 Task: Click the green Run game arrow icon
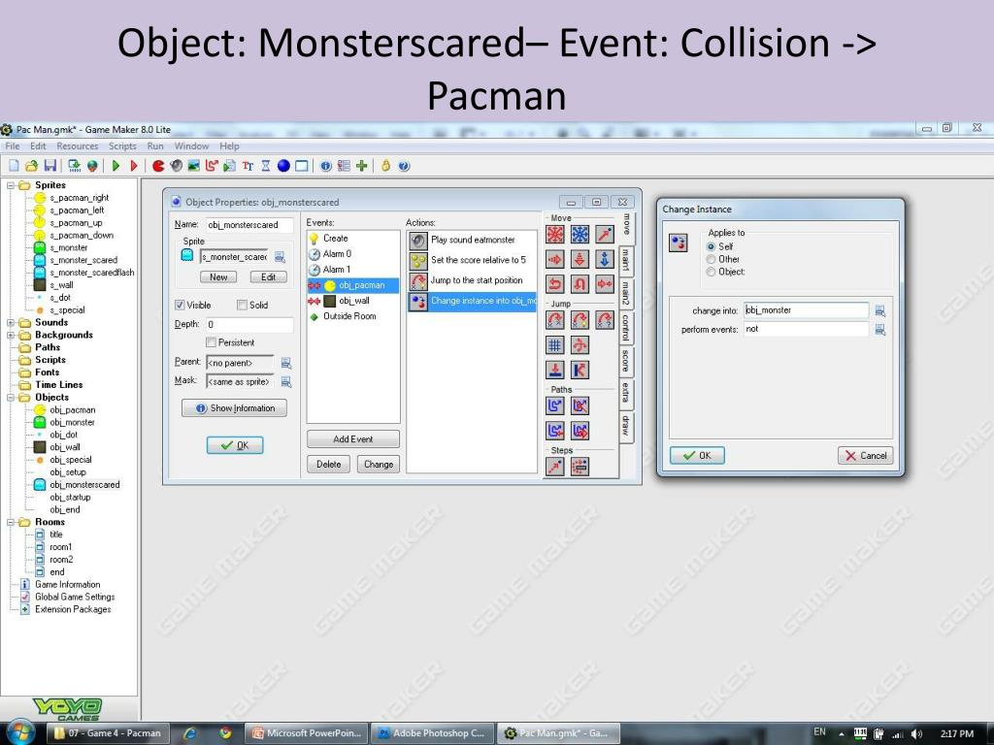click(116, 166)
